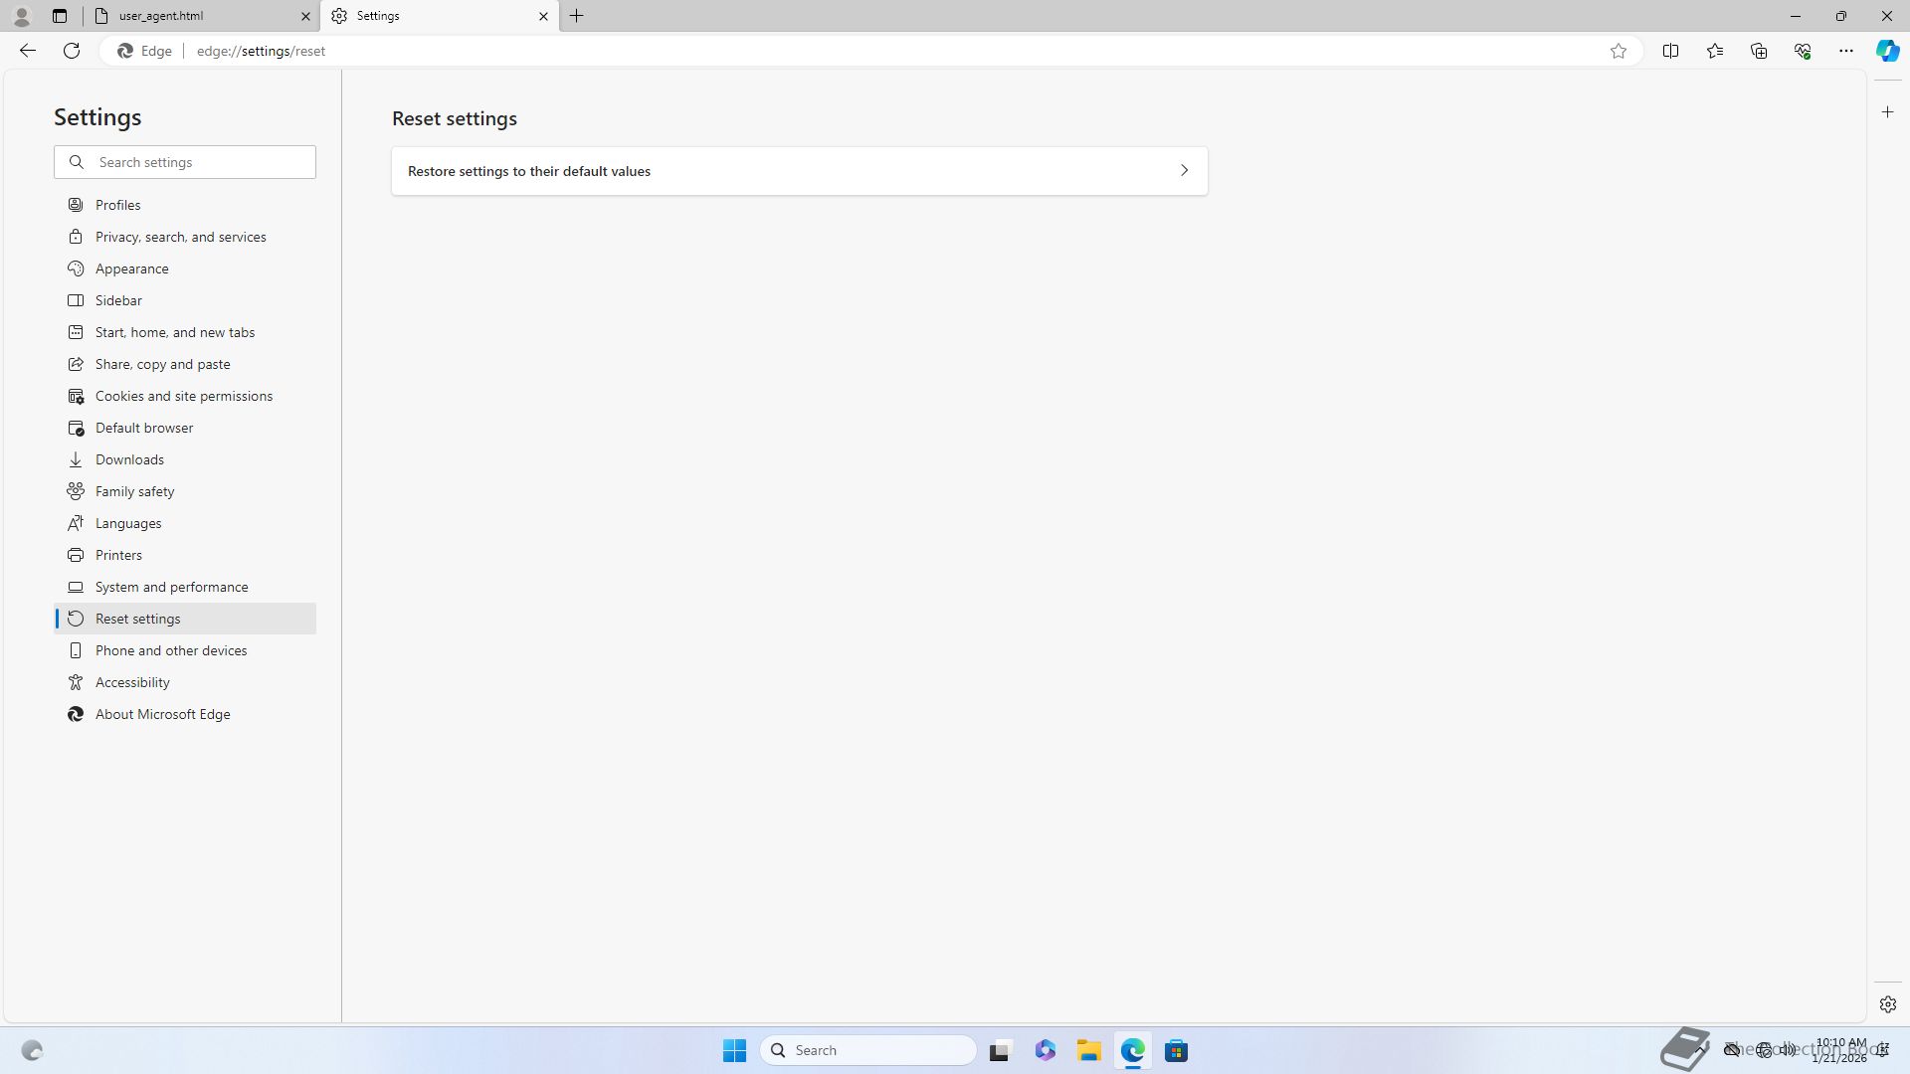Refresh the page
Viewport: 1910px width, 1074px height.
point(72,51)
